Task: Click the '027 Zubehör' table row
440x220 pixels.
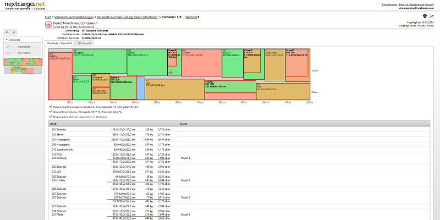Action: click(x=239, y=206)
